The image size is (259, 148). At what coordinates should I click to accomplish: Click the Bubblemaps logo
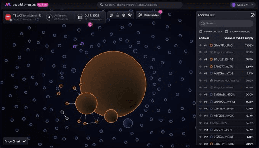20,5
